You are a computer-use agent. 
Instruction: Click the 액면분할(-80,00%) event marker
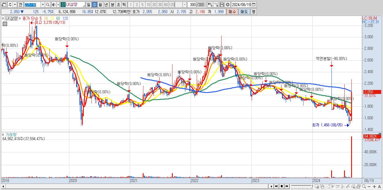[331, 58]
